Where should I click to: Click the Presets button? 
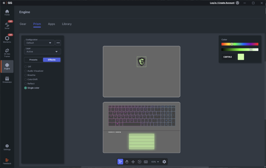coord(33,60)
